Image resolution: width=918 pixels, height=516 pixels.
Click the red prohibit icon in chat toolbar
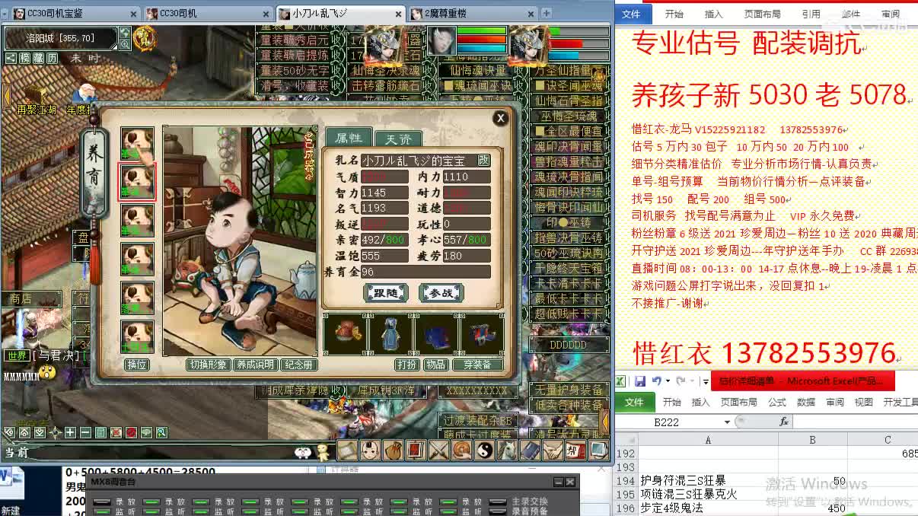click(131, 432)
